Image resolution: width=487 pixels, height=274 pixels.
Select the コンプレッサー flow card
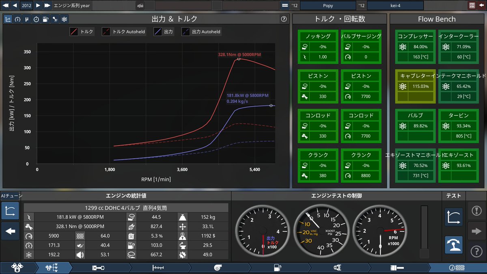pos(415,47)
